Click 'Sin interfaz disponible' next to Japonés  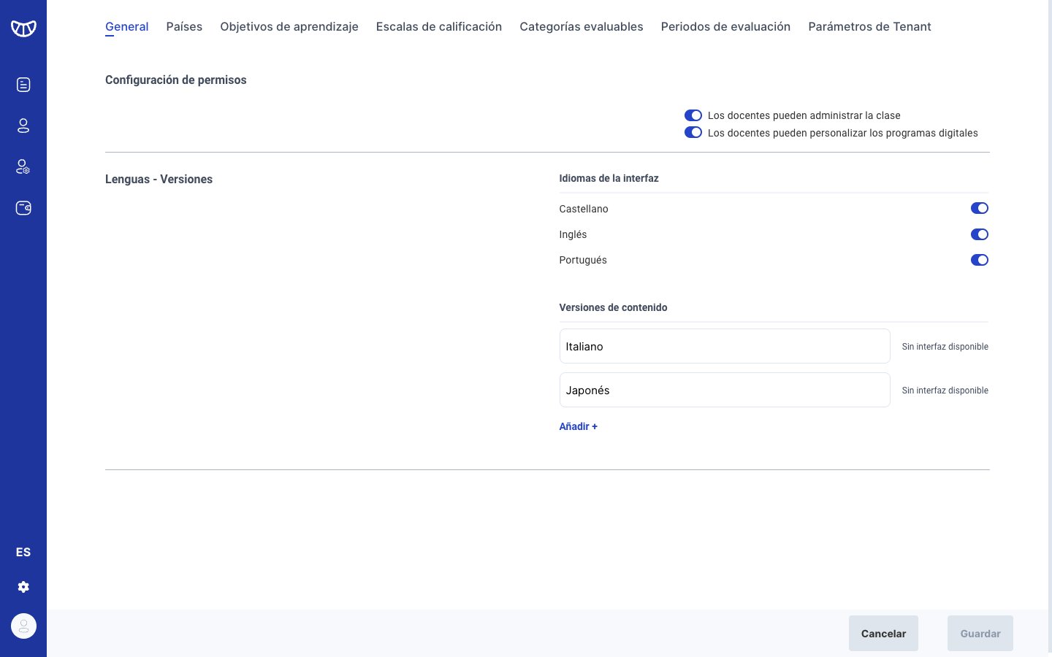point(945,391)
